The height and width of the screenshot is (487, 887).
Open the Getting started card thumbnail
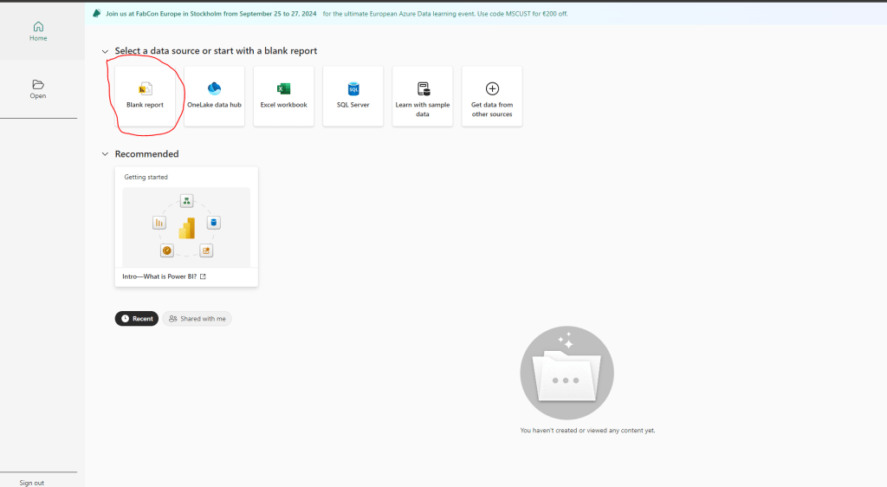pos(186,227)
